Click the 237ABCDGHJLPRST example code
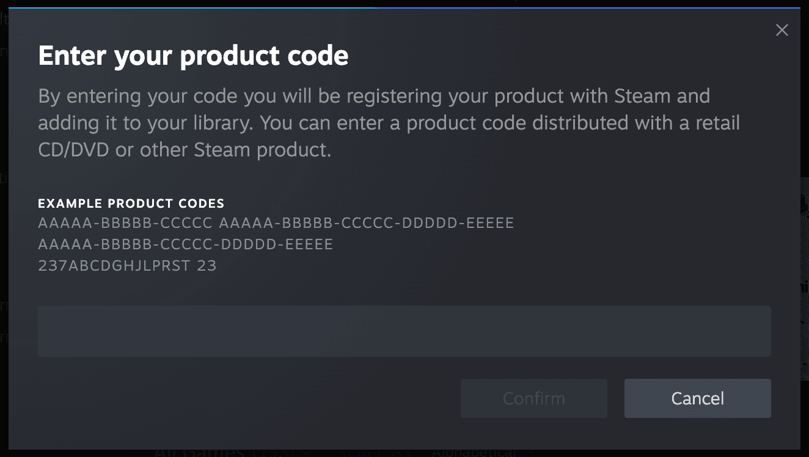This screenshot has height=457, width=809. pyautogui.click(x=114, y=266)
